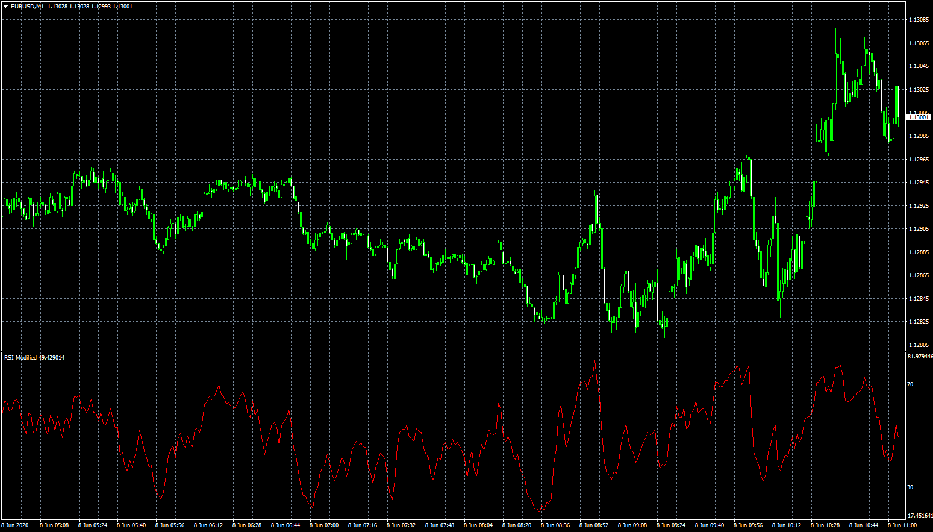Image resolution: width=933 pixels, height=532 pixels.
Task: Click the 1.12865 price axis label
Action: pyautogui.click(x=919, y=275)
